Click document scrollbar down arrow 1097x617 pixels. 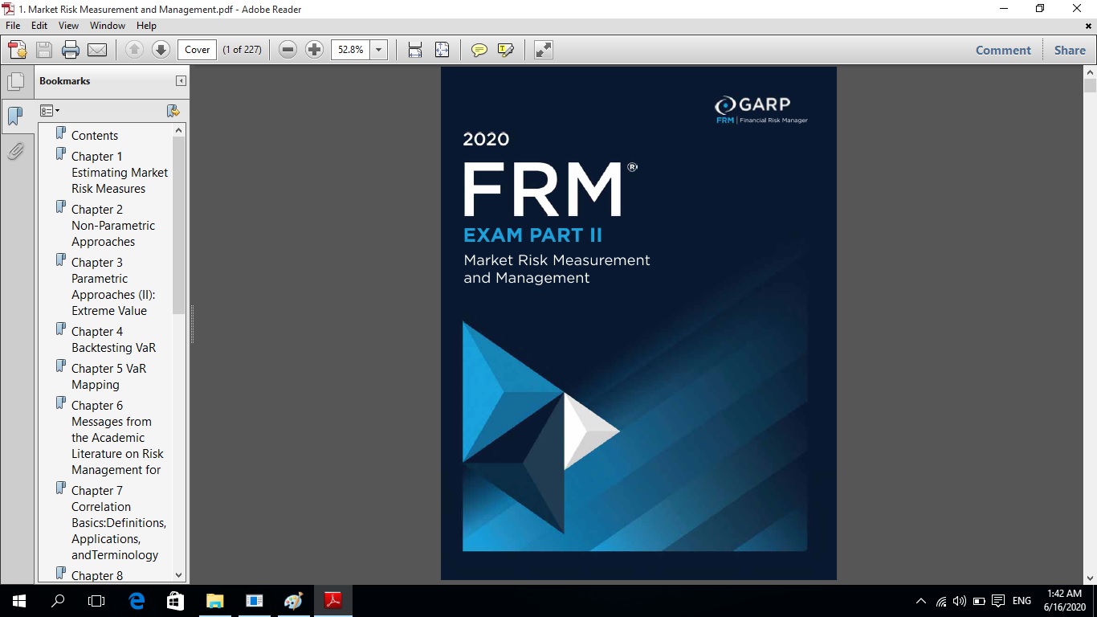coord(1090,577)
